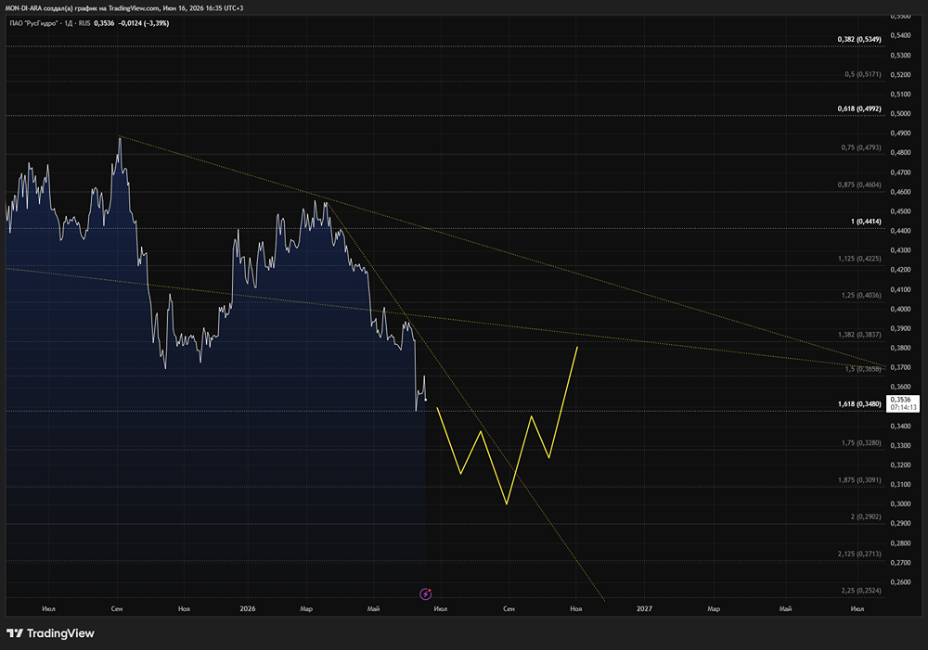Click the 0,2600 price axis tick
Screen dimensions: 928x650
900,582
